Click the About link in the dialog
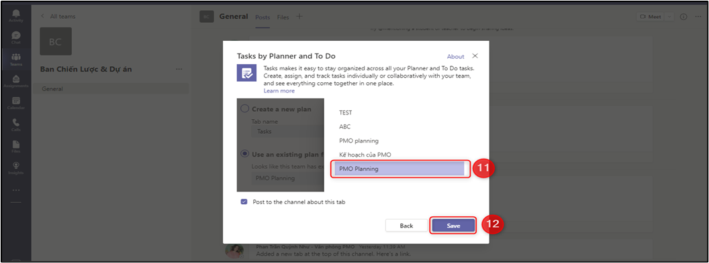This screenshot has height=263, width=709. point(455,56)
